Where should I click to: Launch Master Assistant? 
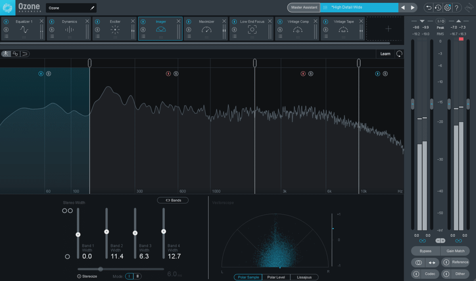click(x=304, y=8)
